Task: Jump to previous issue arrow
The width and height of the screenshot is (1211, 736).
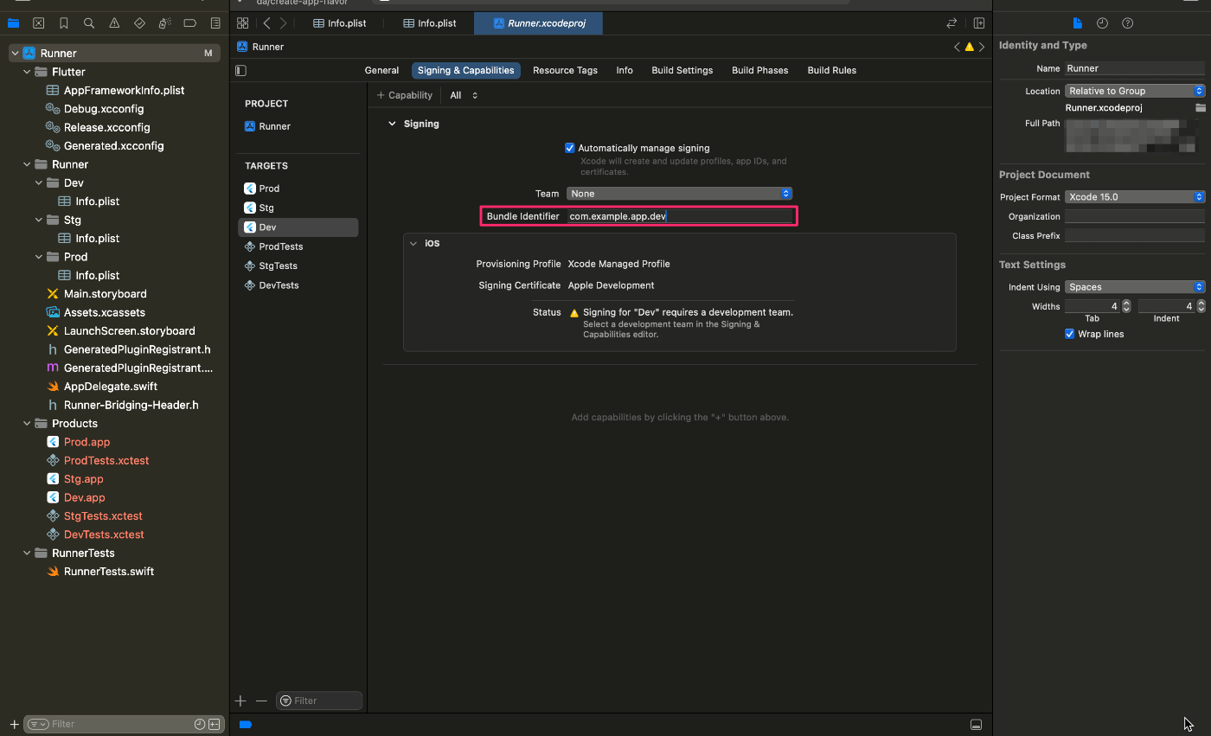Action: [957, 47]
